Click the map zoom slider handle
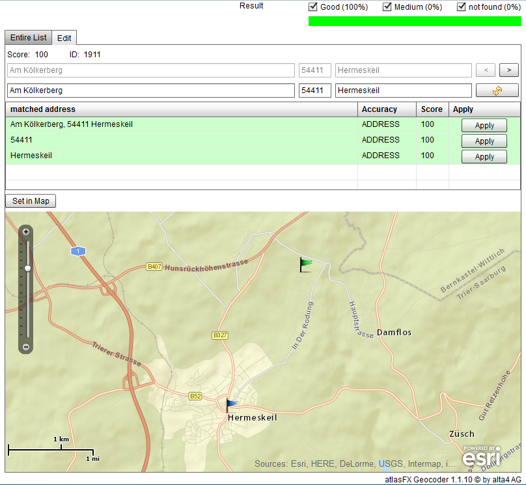Screen dimensions: 526x485 (x=27, y=268)
